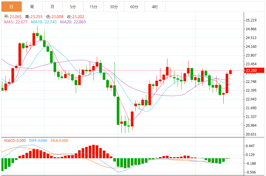This screenshot has height=176, width=266.
Task: Click the MACD:0.000 indicator label
Action: coord(15,141)
